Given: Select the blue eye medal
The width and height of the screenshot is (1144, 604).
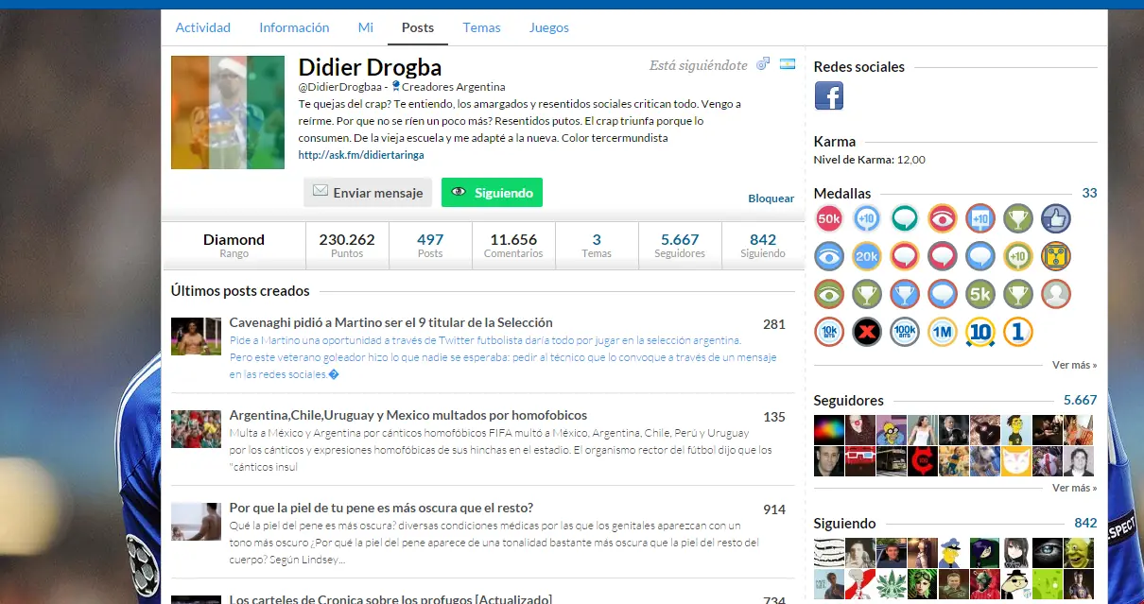Looking at the screenshot, I should [x=829, y=256].
